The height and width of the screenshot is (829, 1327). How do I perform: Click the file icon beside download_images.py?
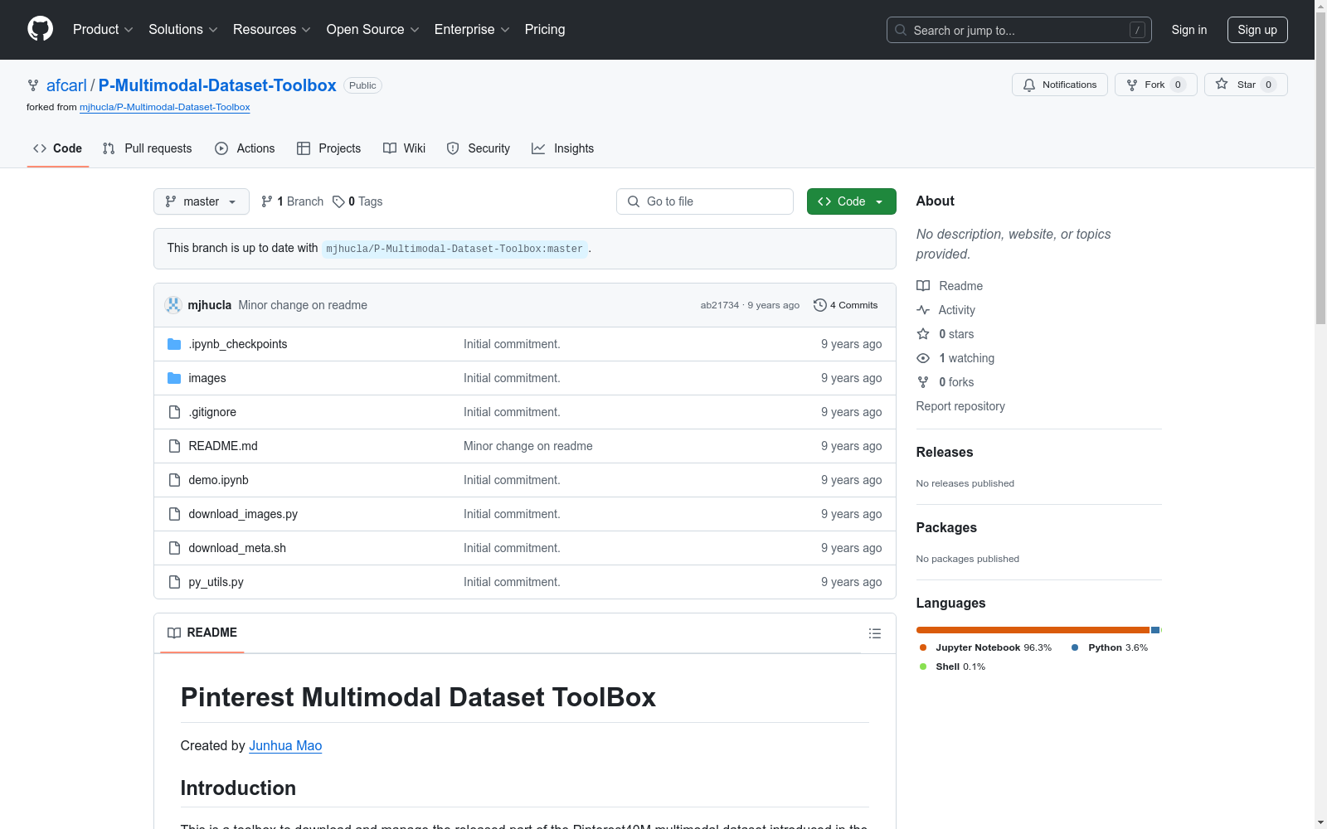(x=174, y=514)
